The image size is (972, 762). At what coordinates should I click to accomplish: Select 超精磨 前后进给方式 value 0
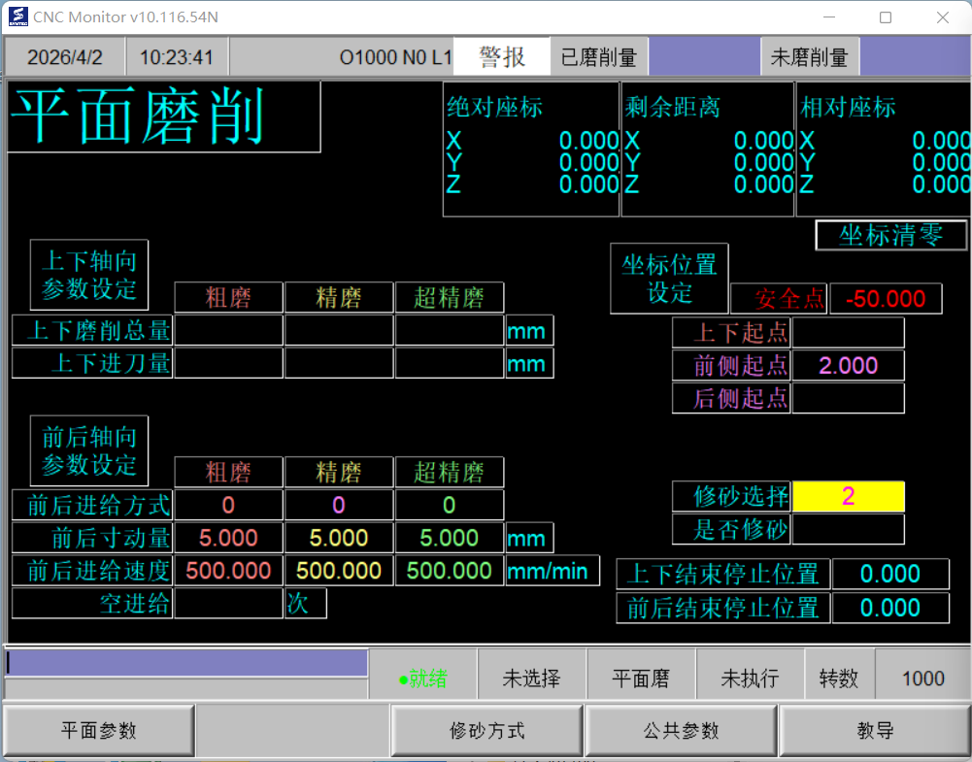[x=449, y=505]
